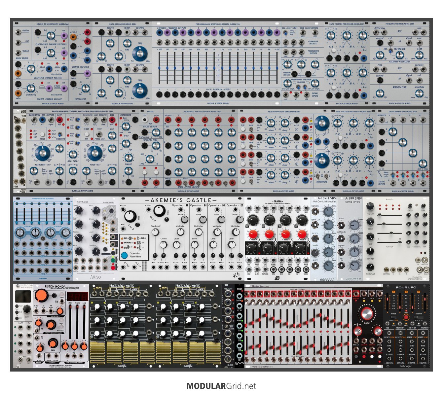Click the Cornflakes Distribute knob
Screen dimensions: 443x393
(96, 251)
